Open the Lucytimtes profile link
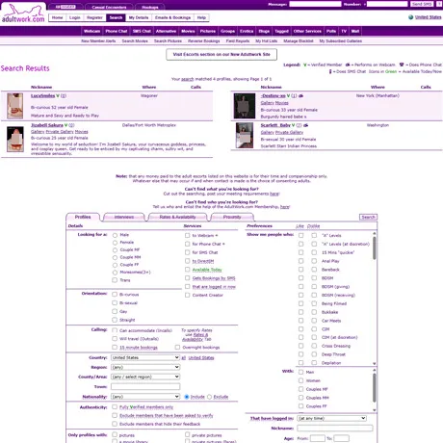This screenshot has height=443, width=443. [42, 95]
